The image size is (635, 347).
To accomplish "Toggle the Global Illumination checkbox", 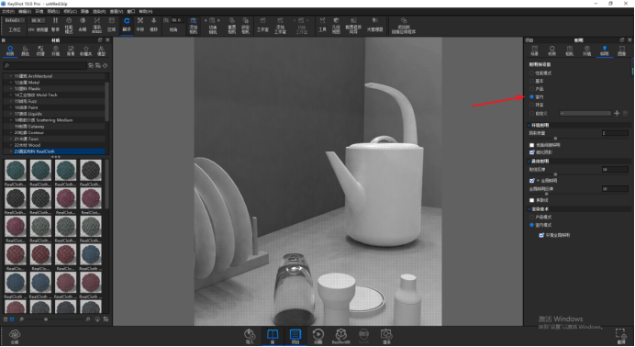I will [x=531, y=181].
